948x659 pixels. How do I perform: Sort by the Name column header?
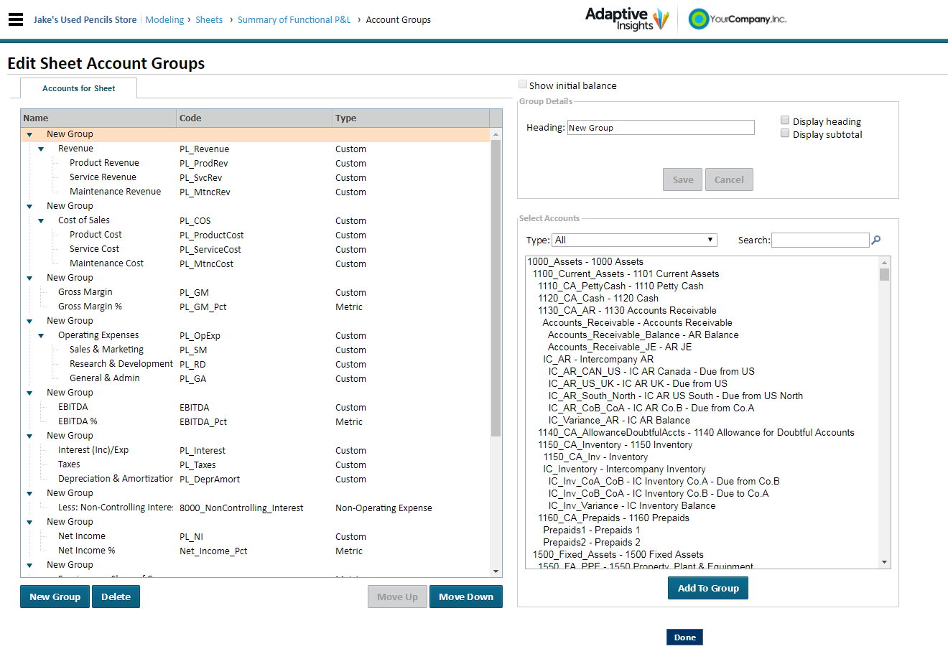98,118
